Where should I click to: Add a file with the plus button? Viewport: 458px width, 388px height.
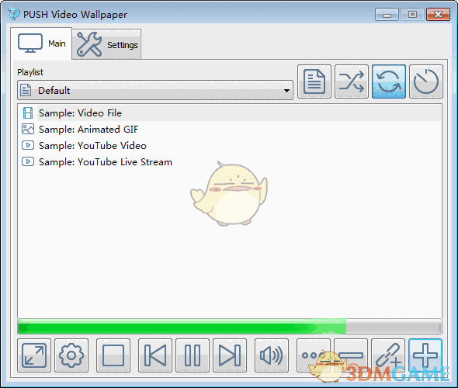(425, 355)
